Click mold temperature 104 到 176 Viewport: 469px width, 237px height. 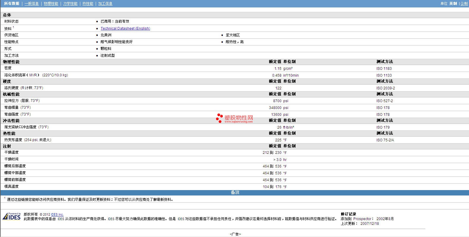click(x=272, y=187)
